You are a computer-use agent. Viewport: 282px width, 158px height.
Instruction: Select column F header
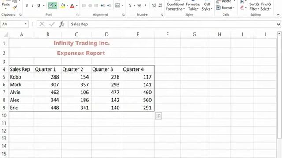click(x=167, y=34)
